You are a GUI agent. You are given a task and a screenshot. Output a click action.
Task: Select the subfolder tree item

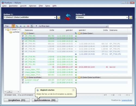click(x=16, y=32)
